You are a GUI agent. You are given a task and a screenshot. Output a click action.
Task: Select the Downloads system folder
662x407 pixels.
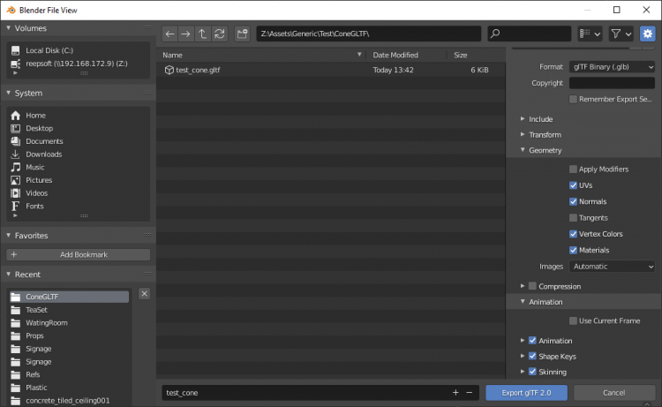click(x=43, y=155)
